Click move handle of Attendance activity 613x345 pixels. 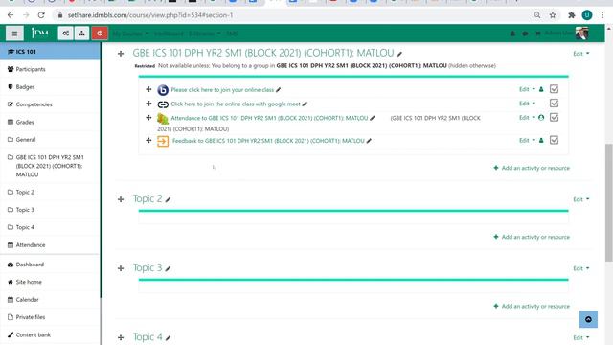[148, 118]
